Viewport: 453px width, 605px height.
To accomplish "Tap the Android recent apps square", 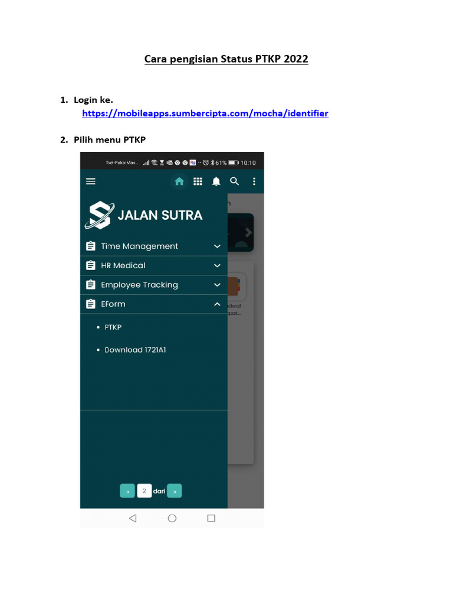I will pos(211,518).
